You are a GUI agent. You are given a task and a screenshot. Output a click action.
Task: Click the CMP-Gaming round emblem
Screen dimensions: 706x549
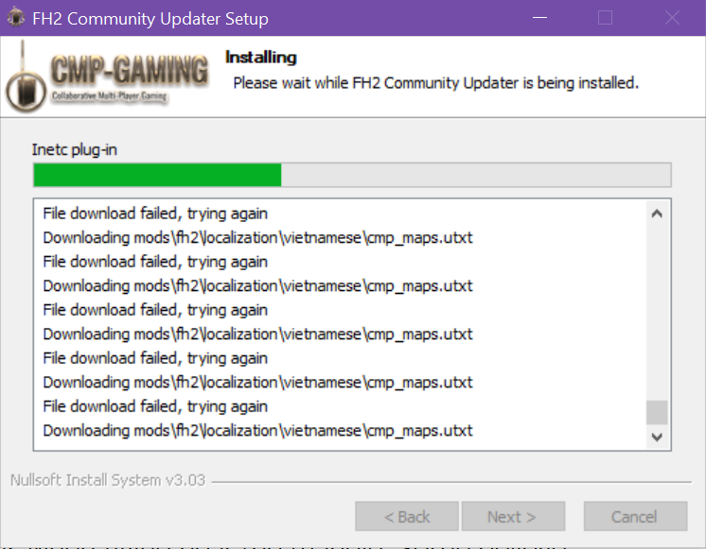[x=26, y=93]
